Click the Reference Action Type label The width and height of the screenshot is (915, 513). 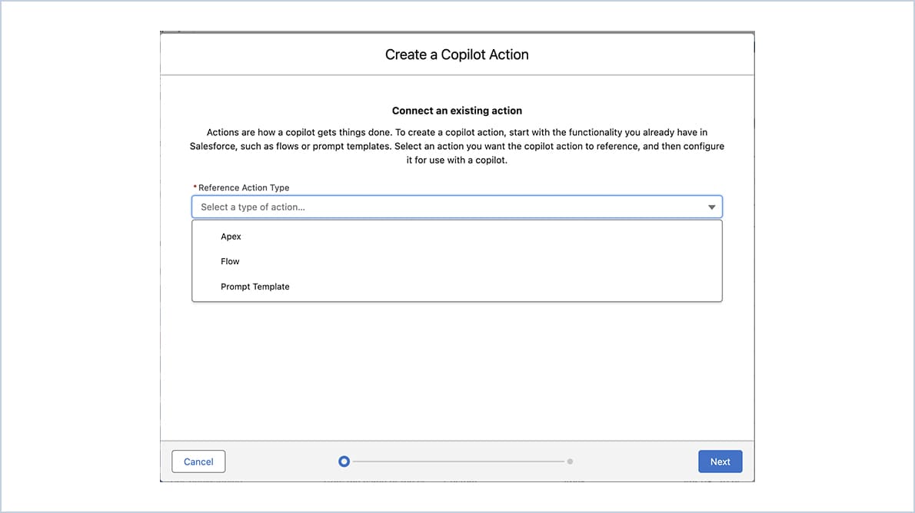(243, 187)
